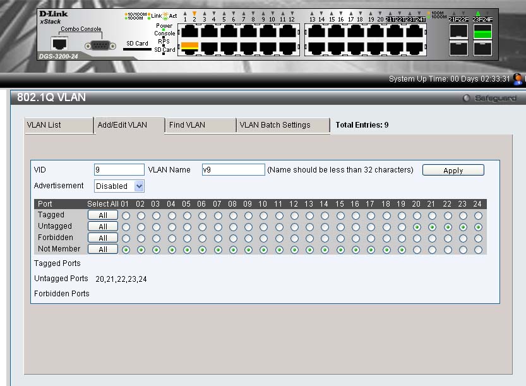Click the serial console connector icon
Viewport: 526px width, 386px height.
click(x=100, y=45)
